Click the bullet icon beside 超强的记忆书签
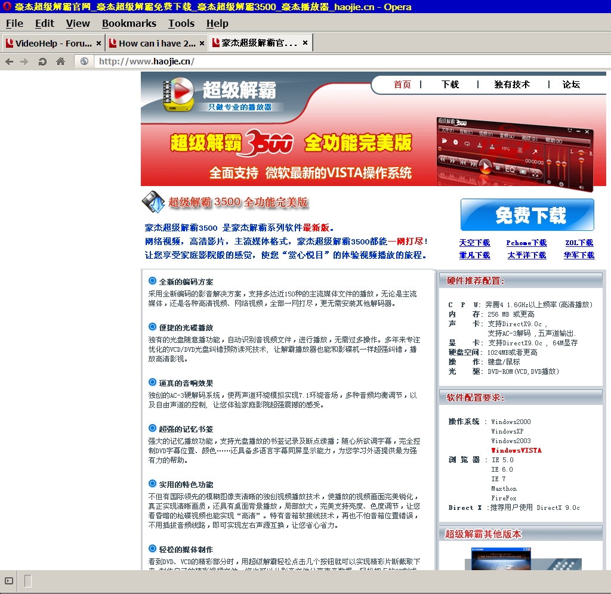The height and width of the screenshot is (594, 611). point(152,428)
